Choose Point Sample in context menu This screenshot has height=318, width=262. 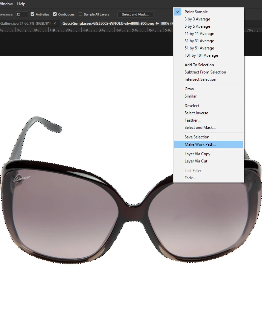tap(208, 12)
